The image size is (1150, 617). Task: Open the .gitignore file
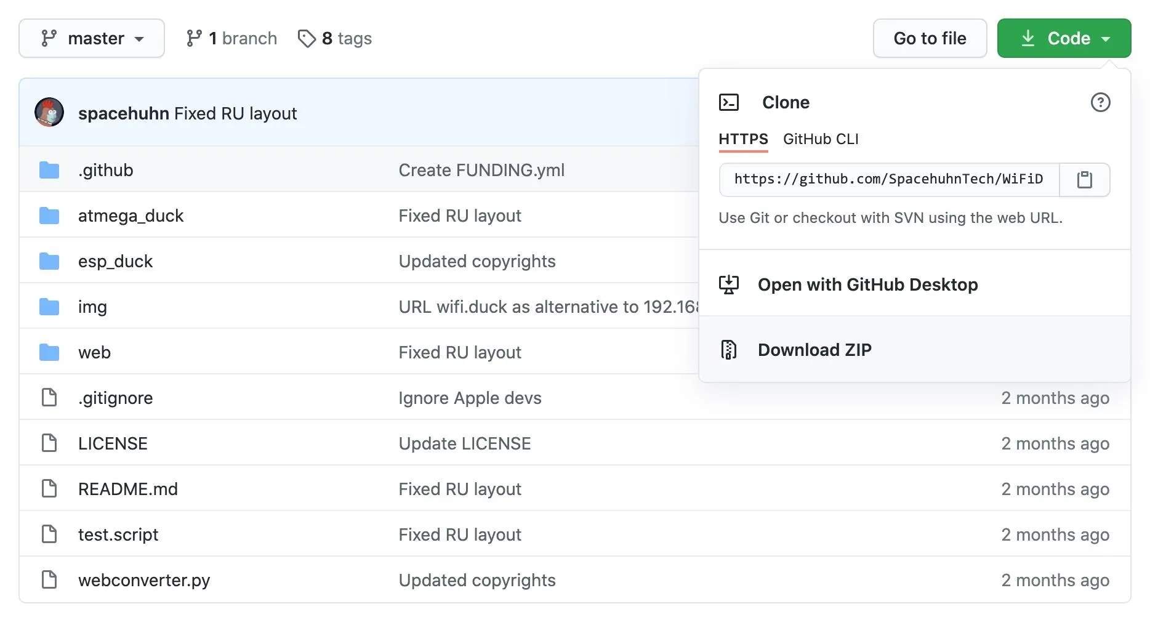pyautogui.click(x=115, y=398)
